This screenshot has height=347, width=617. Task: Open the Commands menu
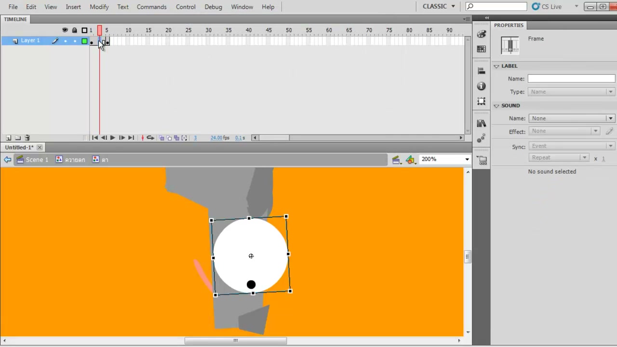click(x=151, y=7)
